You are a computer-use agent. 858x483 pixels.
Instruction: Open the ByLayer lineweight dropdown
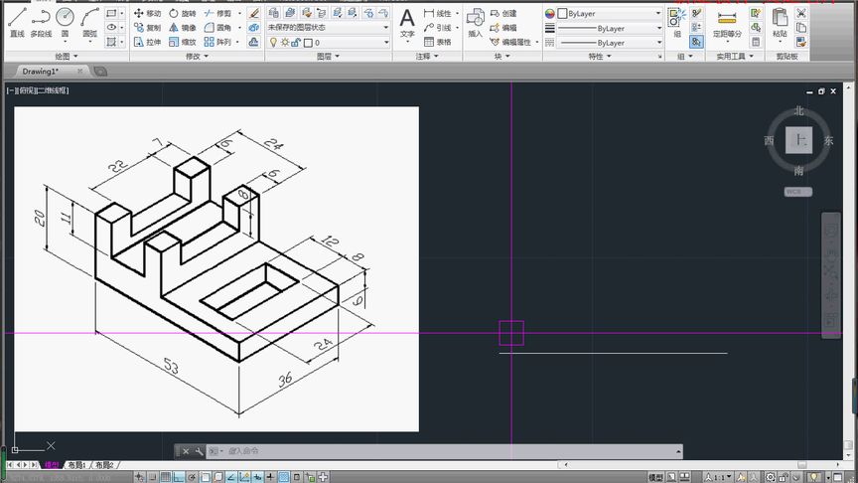tap(610, 28)
